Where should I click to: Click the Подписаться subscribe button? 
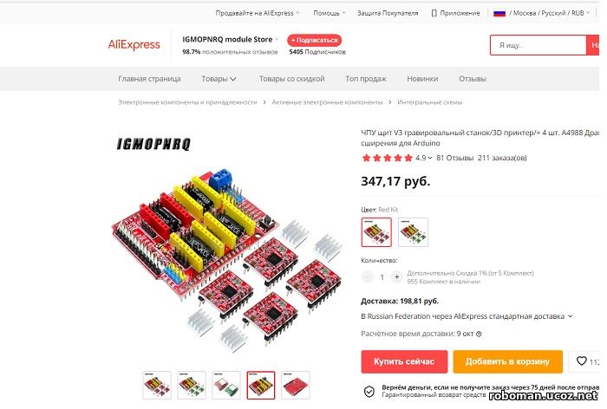(314, 40)
